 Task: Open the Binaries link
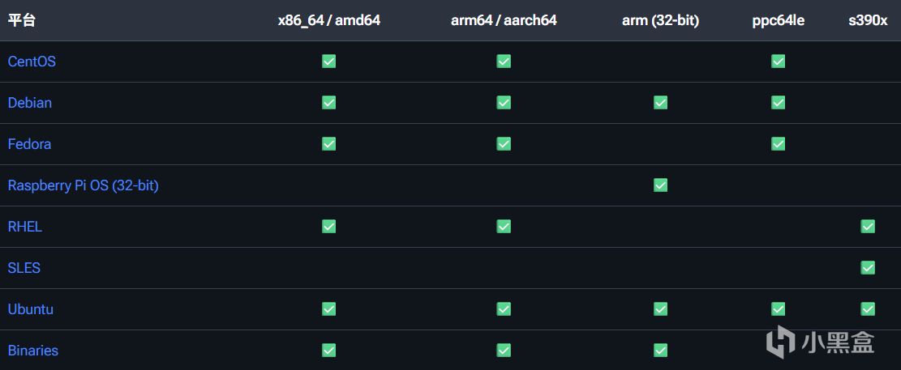(32, 351)
